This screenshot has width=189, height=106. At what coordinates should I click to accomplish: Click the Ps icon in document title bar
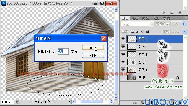click(4, 3)
